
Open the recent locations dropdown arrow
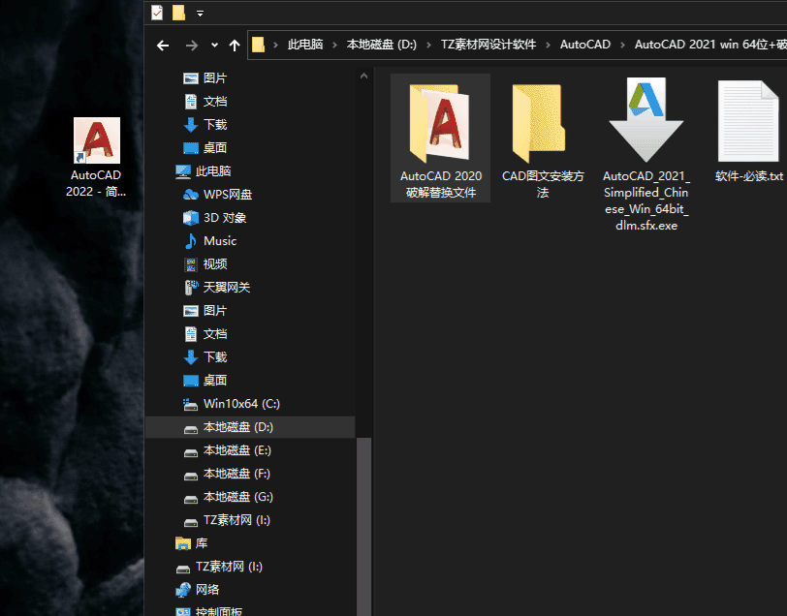point(213,46)
